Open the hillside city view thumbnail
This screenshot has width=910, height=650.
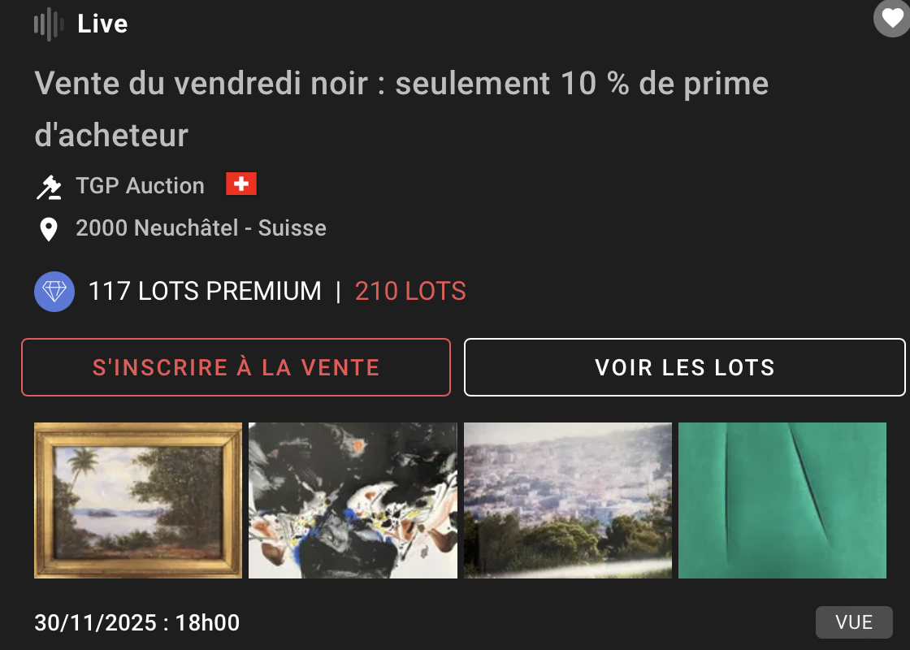[568, 500]
